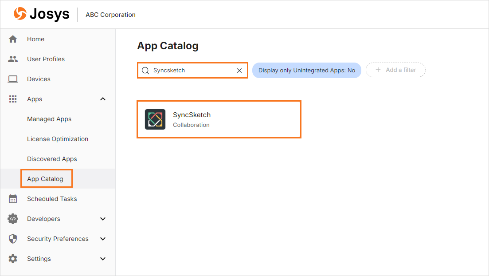The height and width of the screenshot is (276, 489).
Task: Clear the Syncsketch search text
Action: tap(239, 71)
